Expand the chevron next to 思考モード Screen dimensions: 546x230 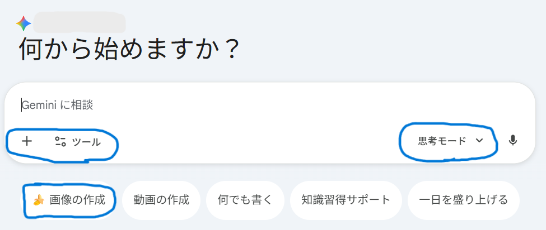pos(479,141)
